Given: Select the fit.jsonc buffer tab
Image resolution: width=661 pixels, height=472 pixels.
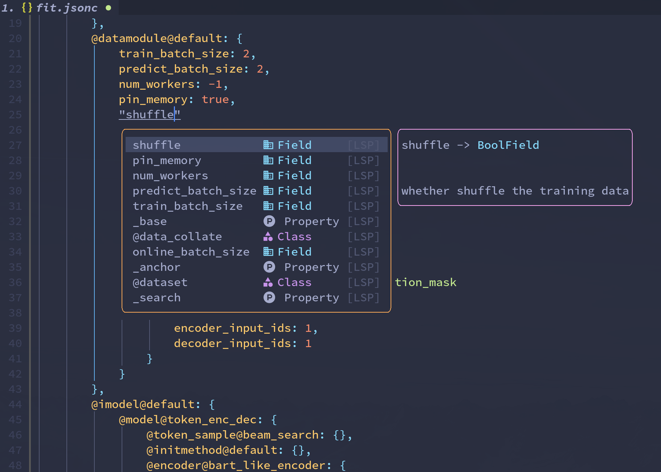Looking at the screenshot, I should 59,8.
